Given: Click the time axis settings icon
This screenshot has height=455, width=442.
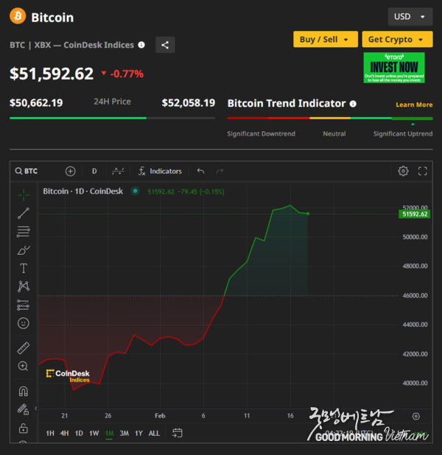Looking at the screenshot, I should [416, 417].
